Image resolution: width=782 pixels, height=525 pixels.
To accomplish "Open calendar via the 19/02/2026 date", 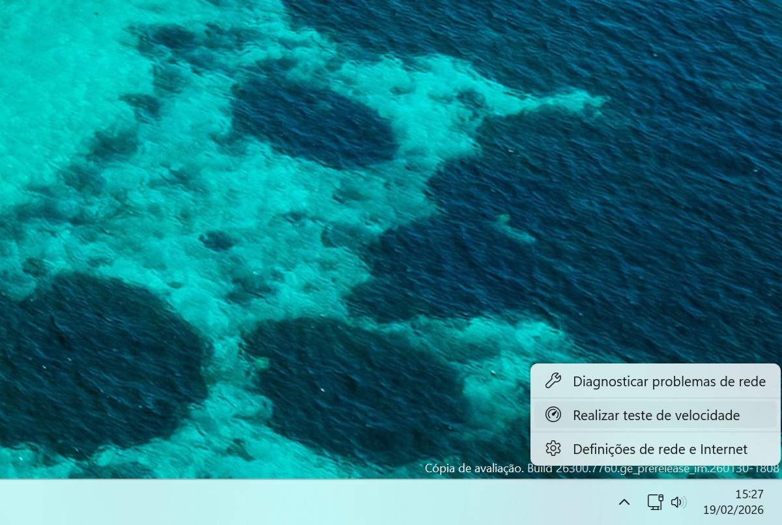I will point(733,509).
